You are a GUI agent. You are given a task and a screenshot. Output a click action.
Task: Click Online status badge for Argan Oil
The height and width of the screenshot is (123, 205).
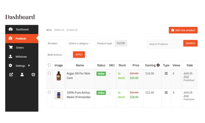[x=101, y=74]
